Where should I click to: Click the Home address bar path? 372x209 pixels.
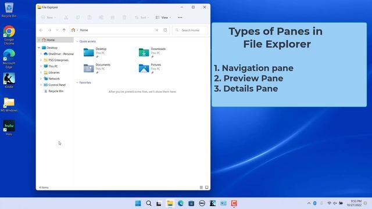[x=84, y=30]
